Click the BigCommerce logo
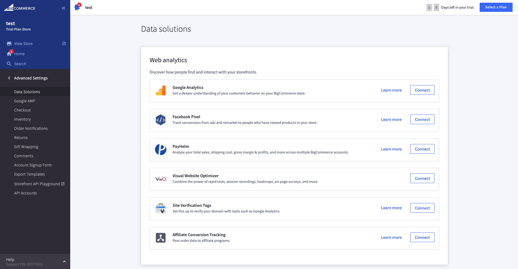The width and height of the screenshot is (518, 269). 20,8
